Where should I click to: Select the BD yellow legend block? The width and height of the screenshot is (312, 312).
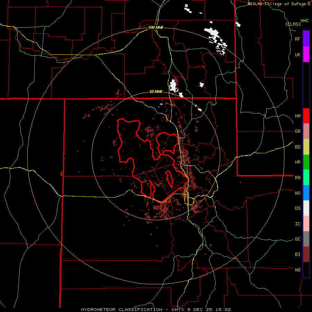(306, 147)
